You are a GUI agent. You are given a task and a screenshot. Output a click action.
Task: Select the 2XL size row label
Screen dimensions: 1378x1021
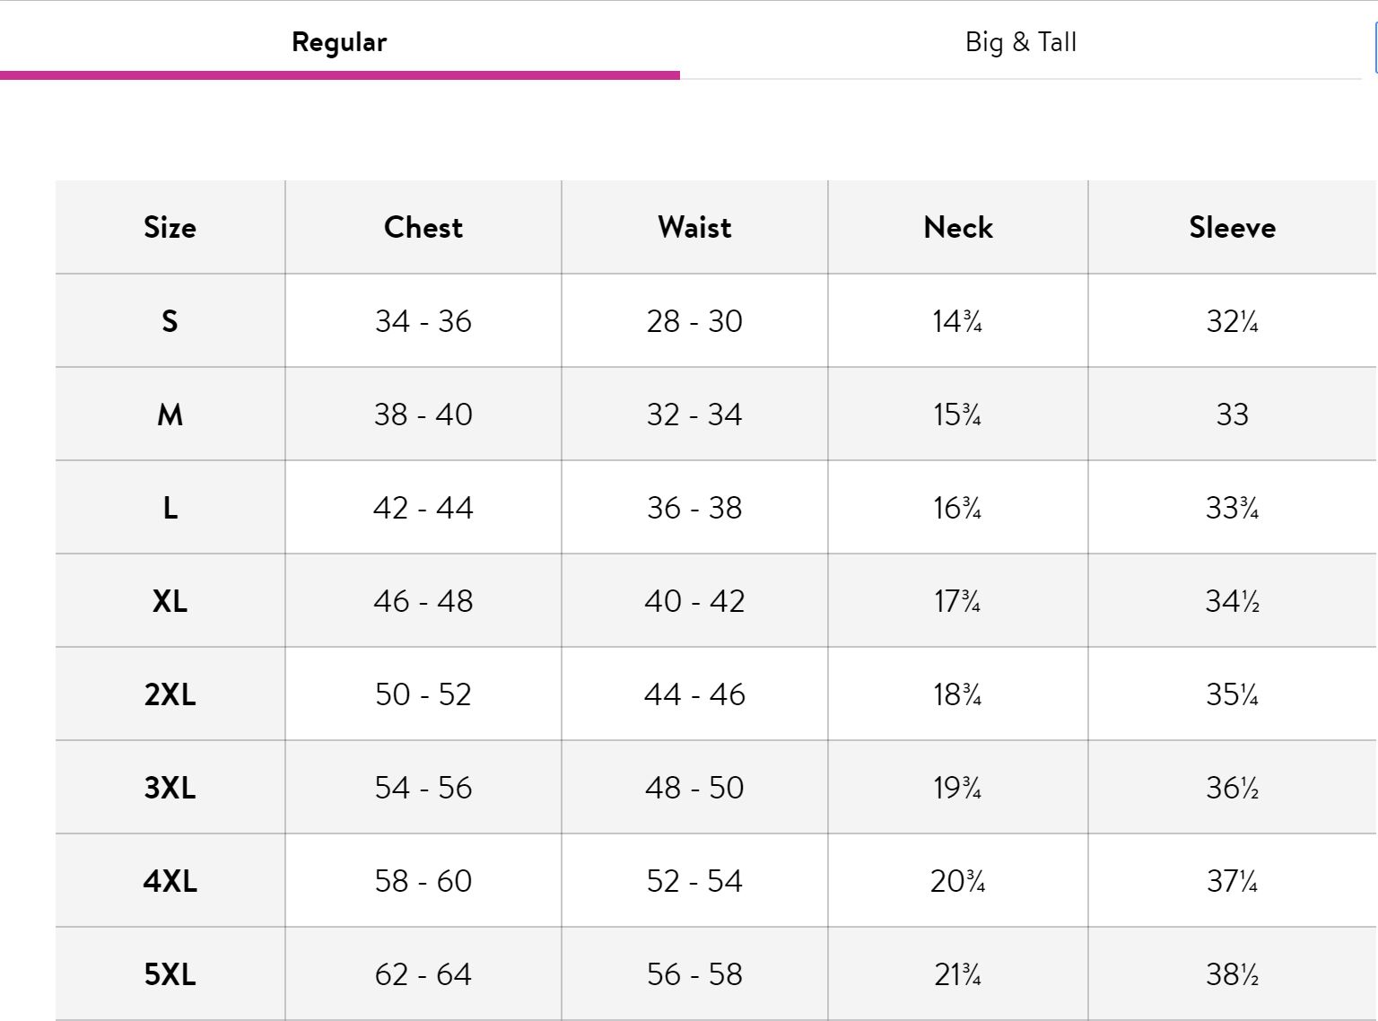170,694
